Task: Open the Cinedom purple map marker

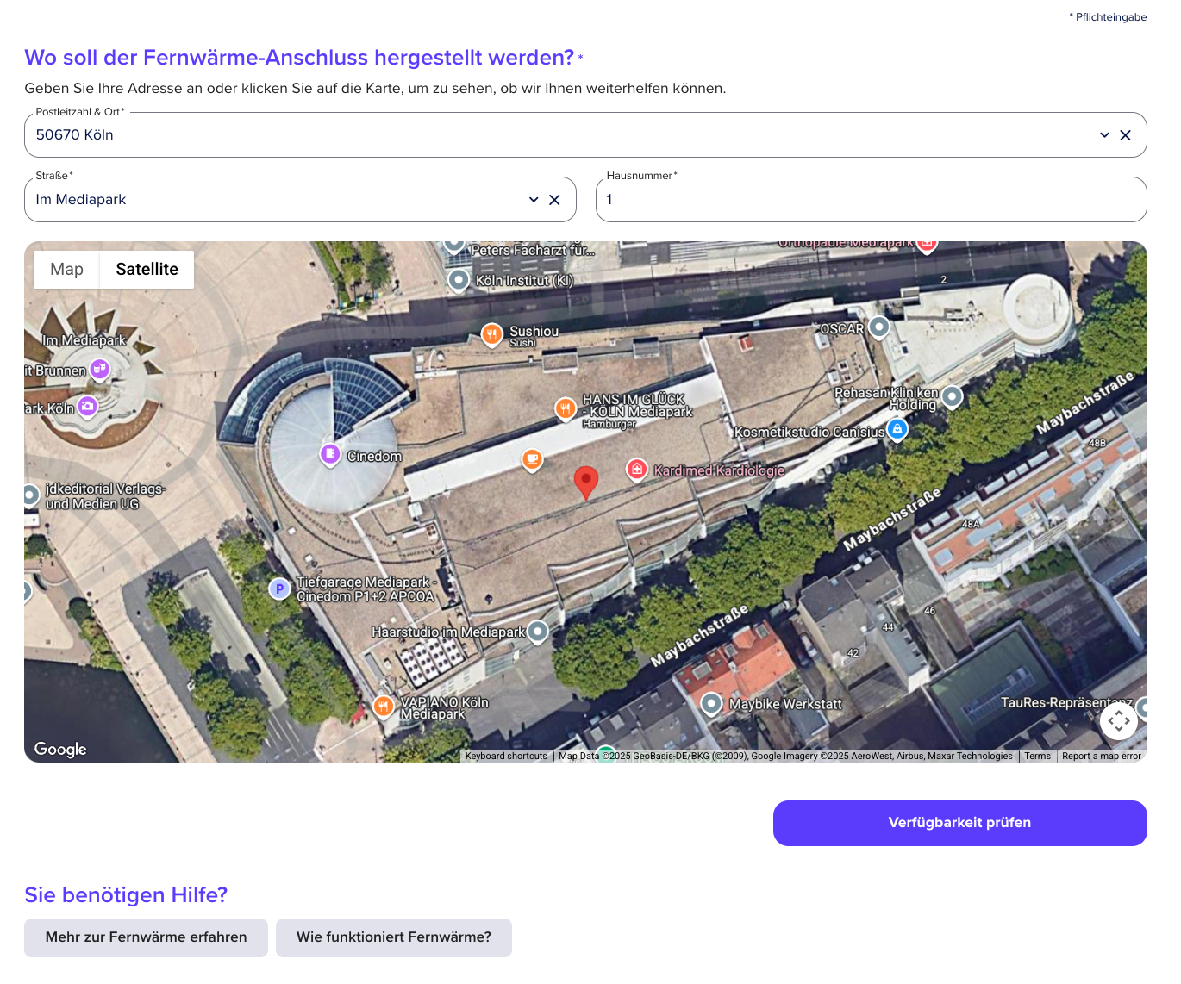Action: coord(330,454)
